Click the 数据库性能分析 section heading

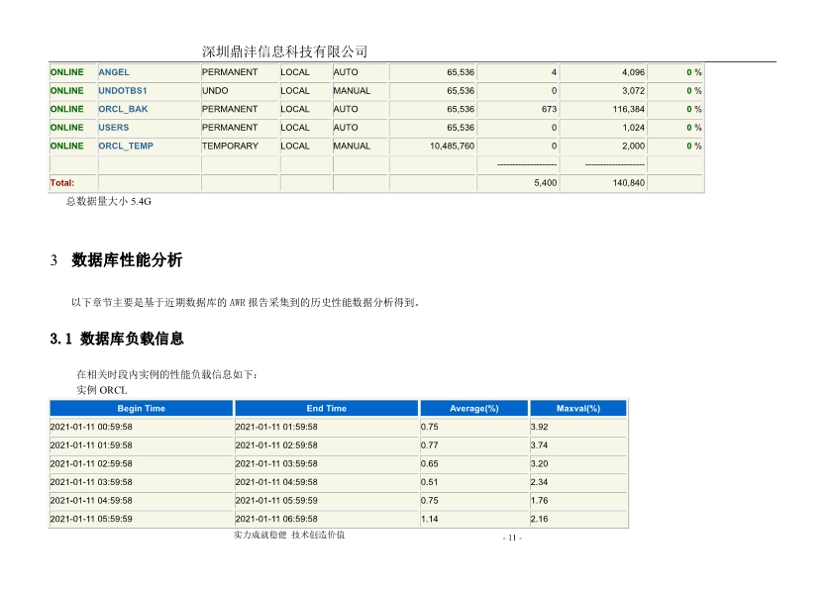(x=127, y=260)
